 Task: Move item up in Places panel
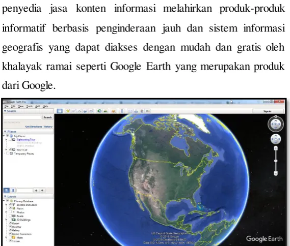click(36, 190)
